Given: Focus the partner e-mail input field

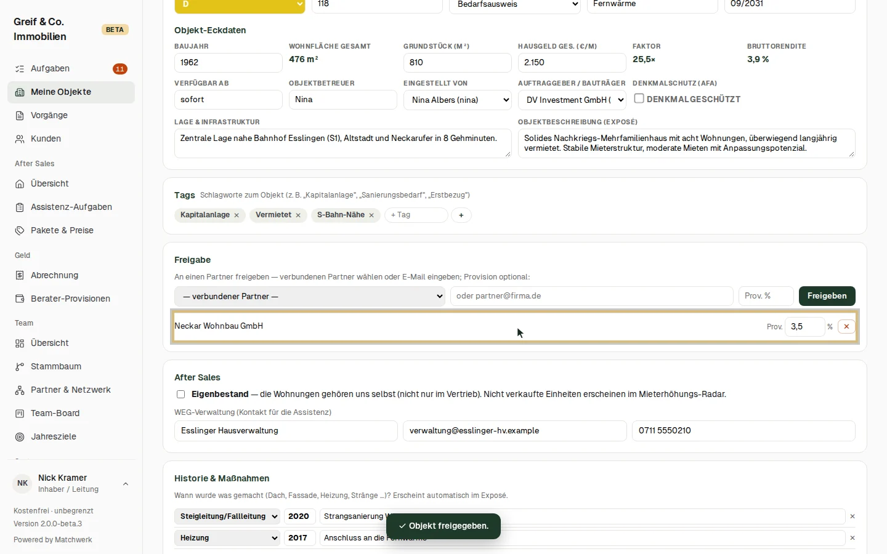Looking at the screenshot, I should tap(592, 296).
